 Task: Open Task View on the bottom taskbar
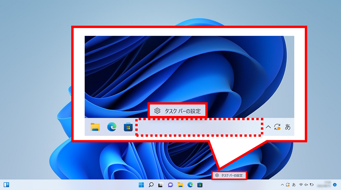tap(161, 185)
